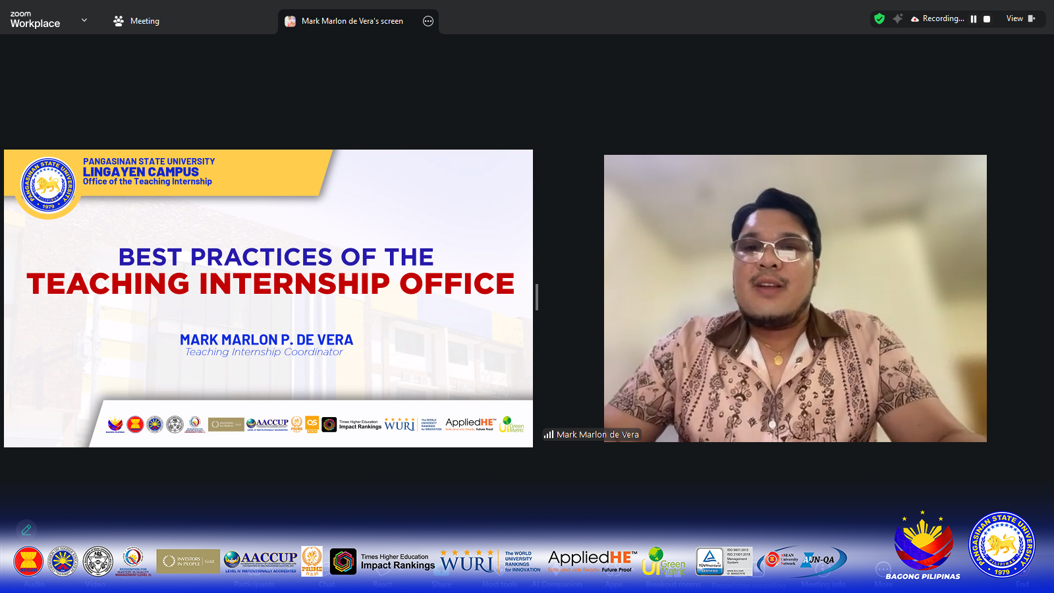The width and height of the screenshot is (1054, 593).
Task: Pause the cloud recording
Action: pos(974,19)
